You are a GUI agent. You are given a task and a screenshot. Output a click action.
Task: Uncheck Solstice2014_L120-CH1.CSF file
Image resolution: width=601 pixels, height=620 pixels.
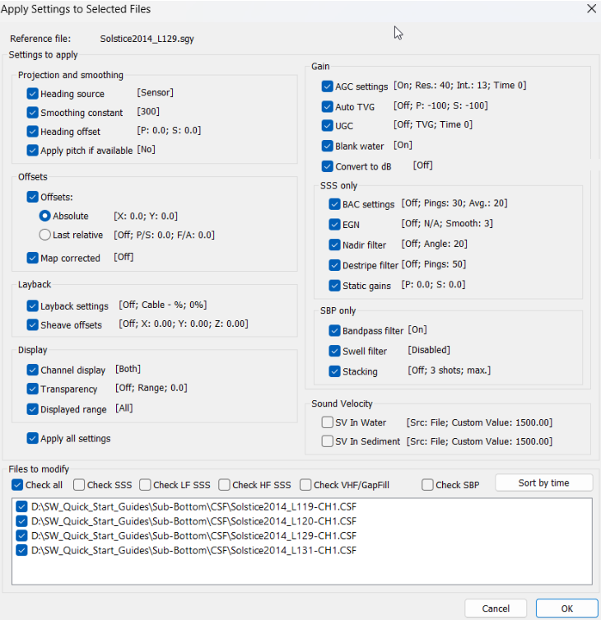21,521
